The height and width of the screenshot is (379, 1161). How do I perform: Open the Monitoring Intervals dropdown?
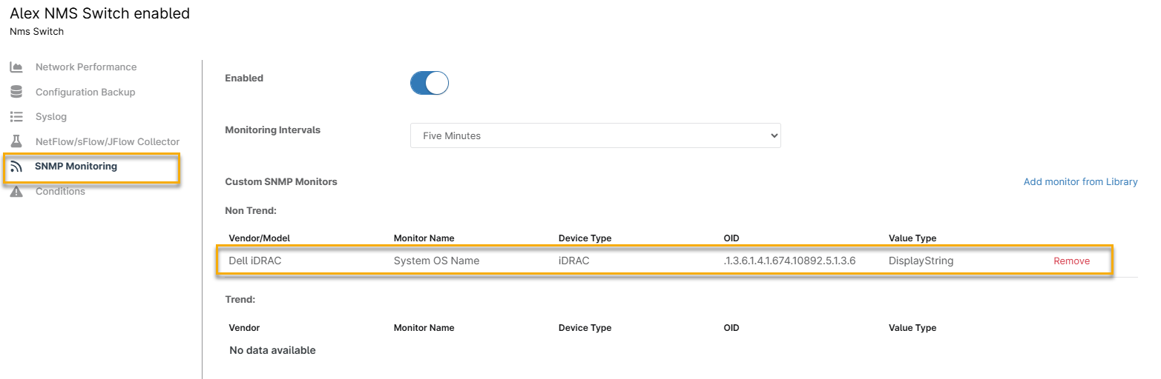coord(596,135)
